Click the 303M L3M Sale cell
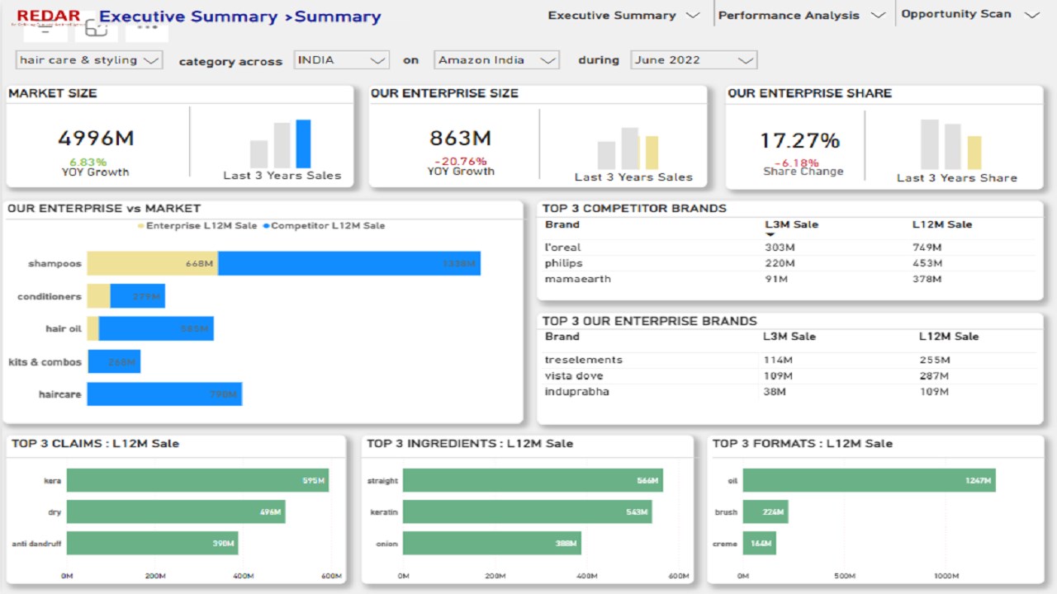 pyautogui.click(x=780, y=247)
